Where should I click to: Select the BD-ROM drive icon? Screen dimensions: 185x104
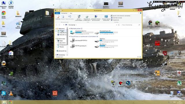pos(72,40)
